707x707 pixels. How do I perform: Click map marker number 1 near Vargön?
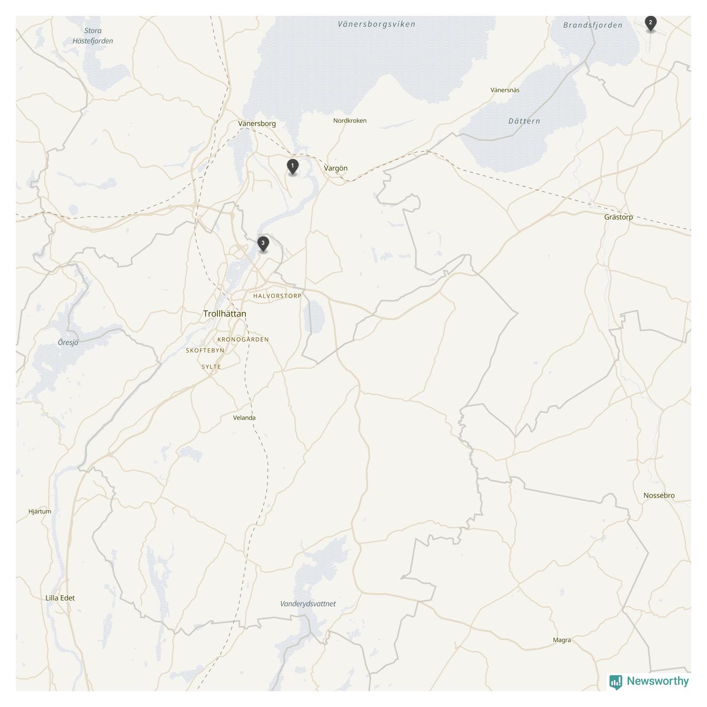[x=292, y=167]
